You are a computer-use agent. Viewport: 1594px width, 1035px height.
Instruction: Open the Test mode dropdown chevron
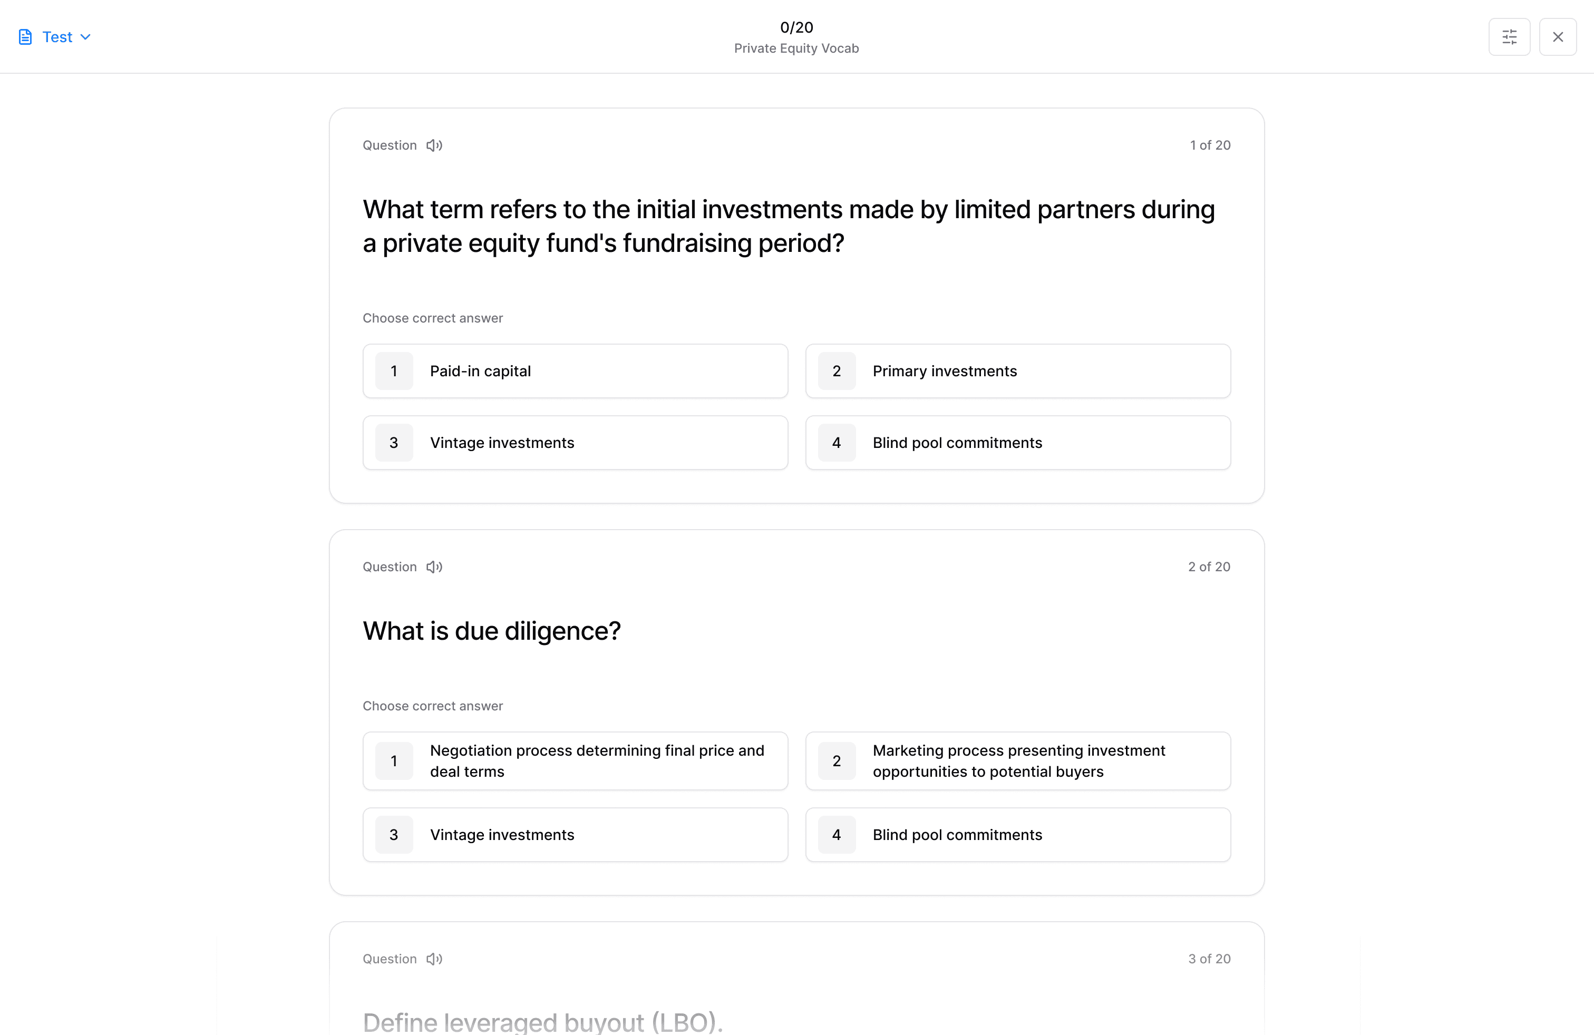point(86,37)
